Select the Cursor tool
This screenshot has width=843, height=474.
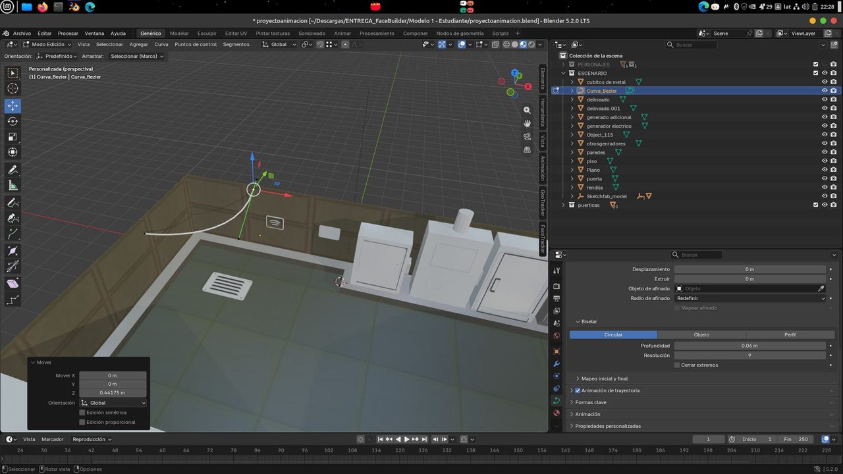(13, 88)
